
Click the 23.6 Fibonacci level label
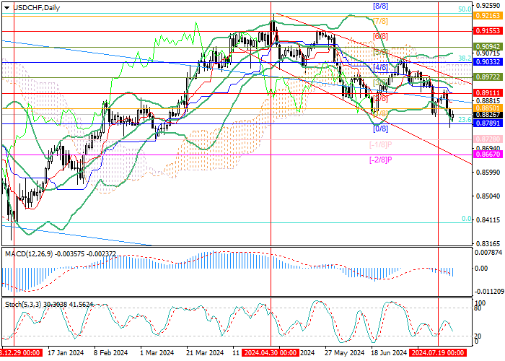[465, 120]
